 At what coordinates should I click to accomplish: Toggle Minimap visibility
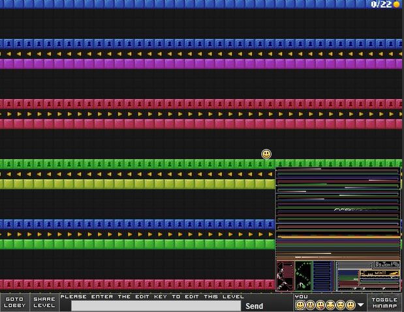click(x=384, y=303)
